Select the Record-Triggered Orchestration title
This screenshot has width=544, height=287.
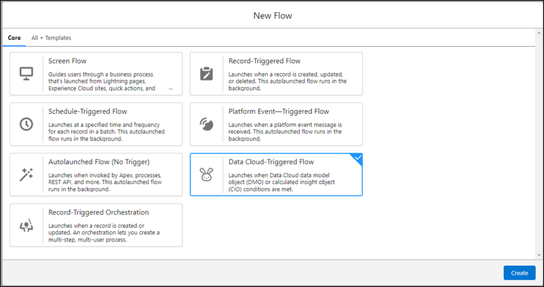pyautogui.click(x=98, y=212)
